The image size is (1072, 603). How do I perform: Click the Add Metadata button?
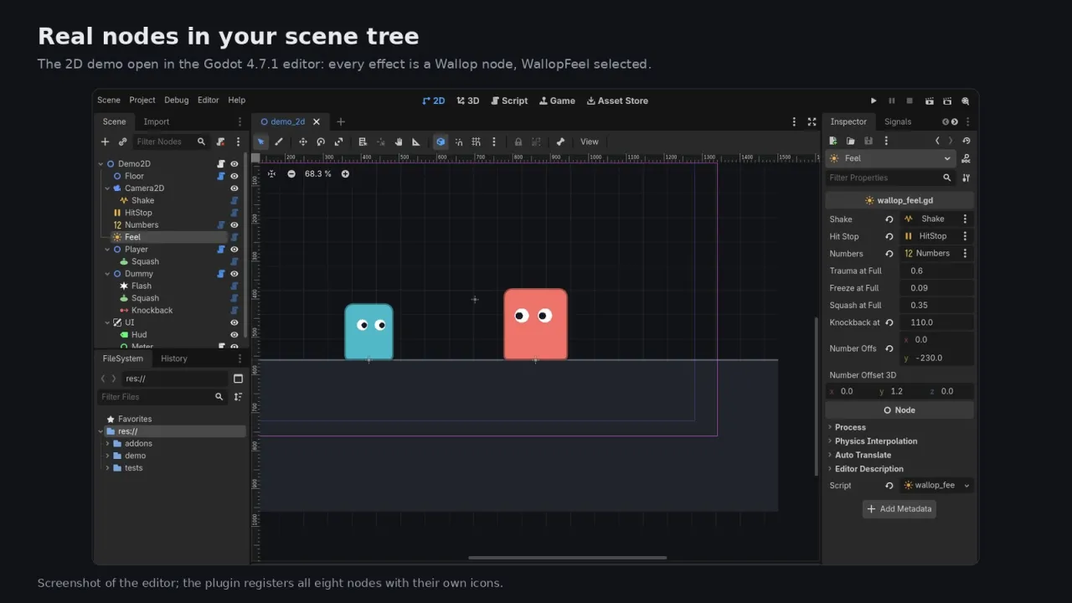899,509
